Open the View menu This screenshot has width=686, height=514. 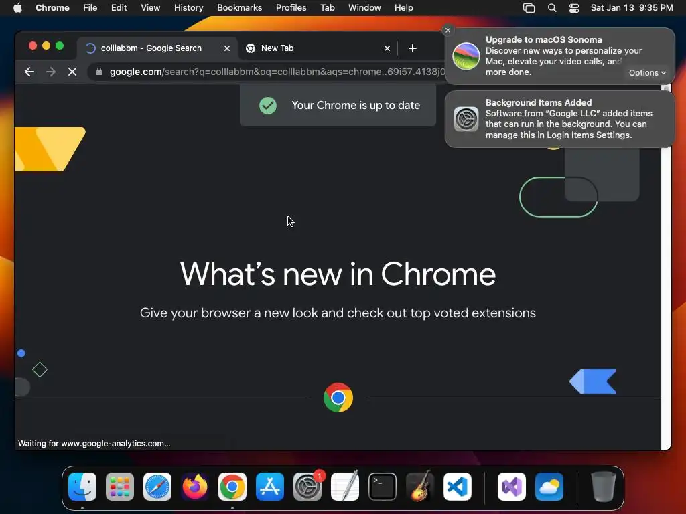point(151,8)
